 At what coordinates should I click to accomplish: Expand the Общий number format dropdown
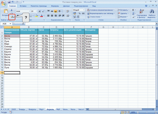(84, 10)
